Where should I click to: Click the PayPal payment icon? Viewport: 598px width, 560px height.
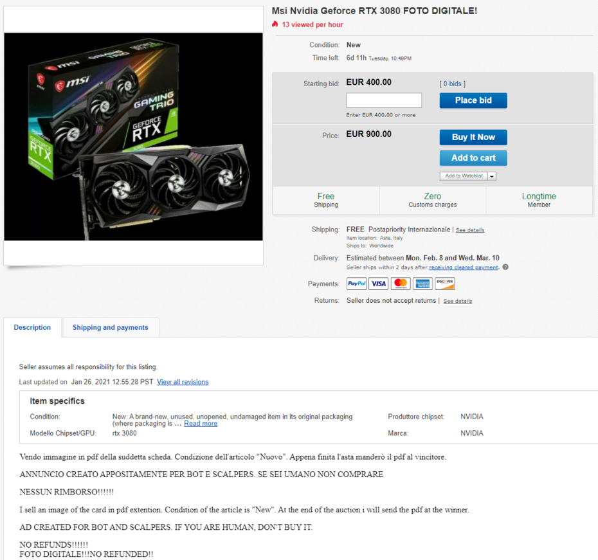(356, 284)
